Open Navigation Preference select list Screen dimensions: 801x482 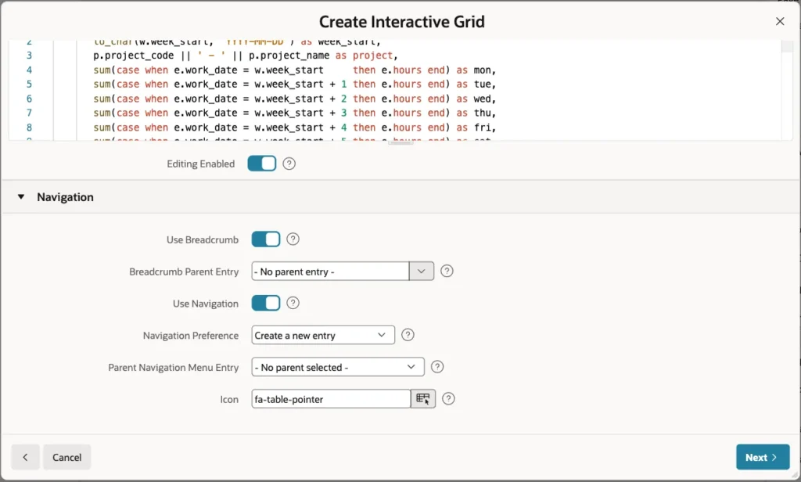pos(323,335)
